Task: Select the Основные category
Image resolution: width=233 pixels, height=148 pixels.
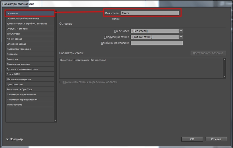Action: click(30, 13)
